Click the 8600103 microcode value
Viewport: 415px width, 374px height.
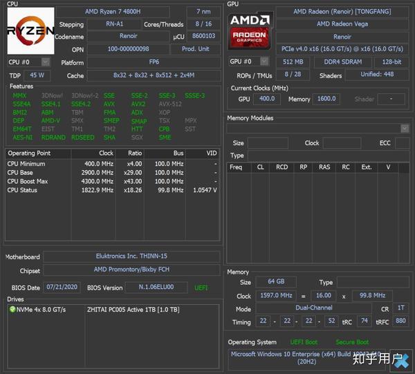[203, 36]
